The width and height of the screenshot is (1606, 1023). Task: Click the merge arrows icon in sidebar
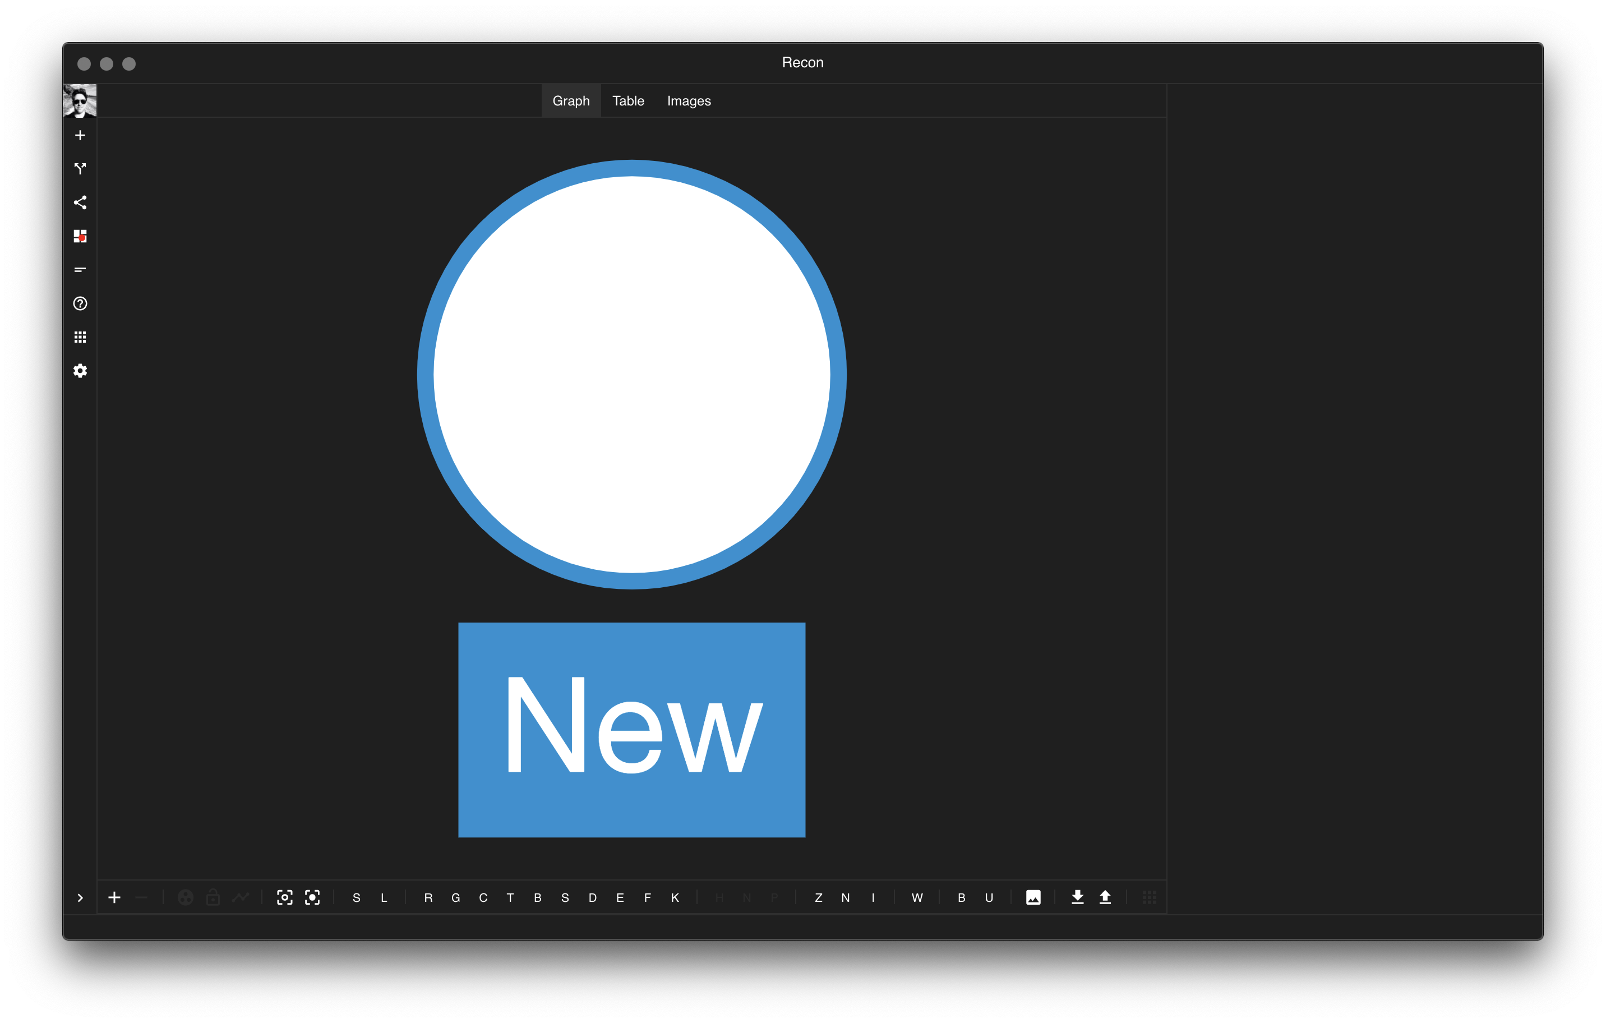[x=80, y=169]
